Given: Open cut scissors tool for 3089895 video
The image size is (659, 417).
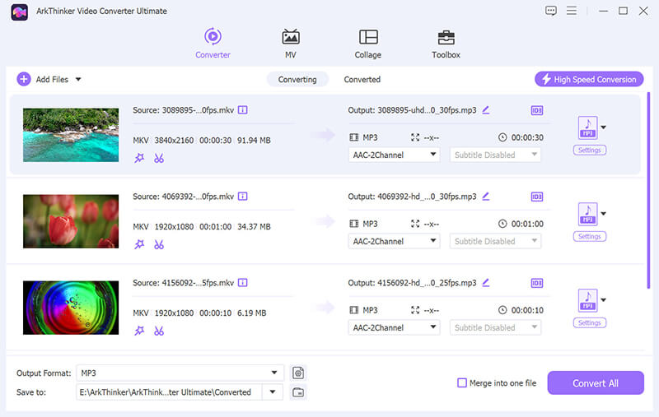Looking at the screenshot, I should (158, 158).
